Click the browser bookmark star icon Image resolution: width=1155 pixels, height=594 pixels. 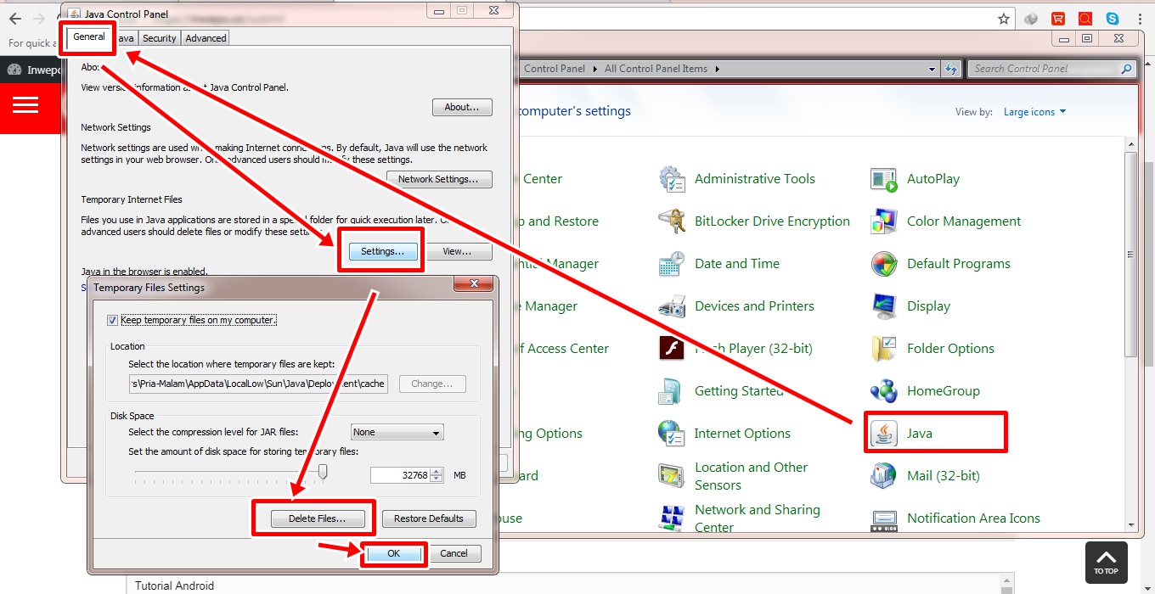click(x=1004, y=19)
